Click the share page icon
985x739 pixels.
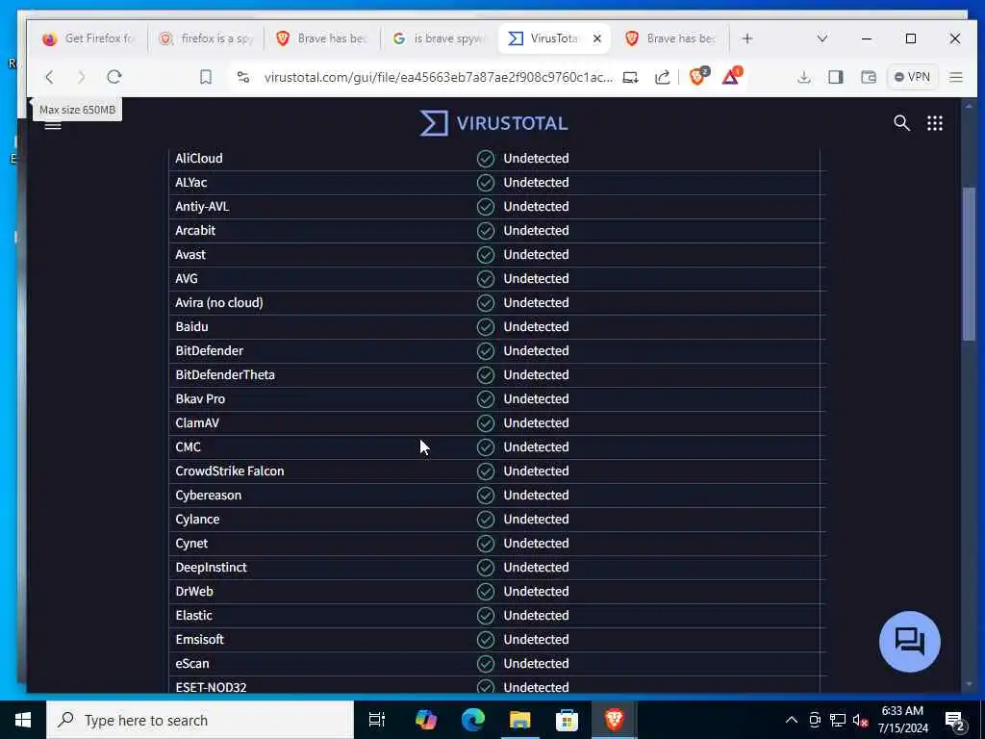click(662, 77)
